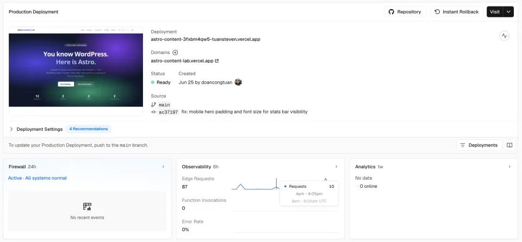Expand the Firewall card arrow
The image size is (522, 242).
163,167
